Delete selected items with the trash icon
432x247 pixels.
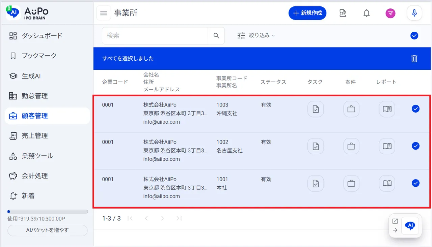[x=414, y=59]
